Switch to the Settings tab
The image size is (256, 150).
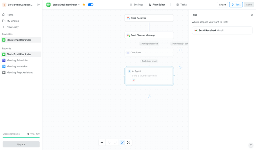[136, 5]
